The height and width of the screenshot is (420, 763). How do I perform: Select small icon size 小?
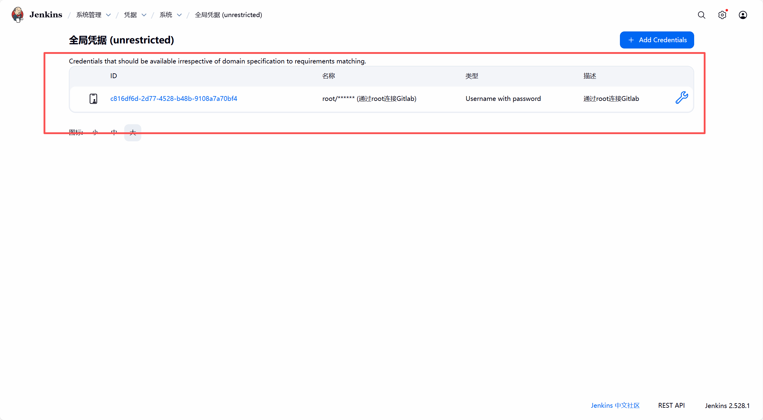coord(95,132)
